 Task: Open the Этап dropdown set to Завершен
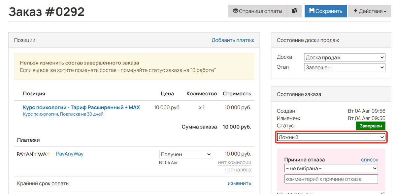(x=345, y=67)
